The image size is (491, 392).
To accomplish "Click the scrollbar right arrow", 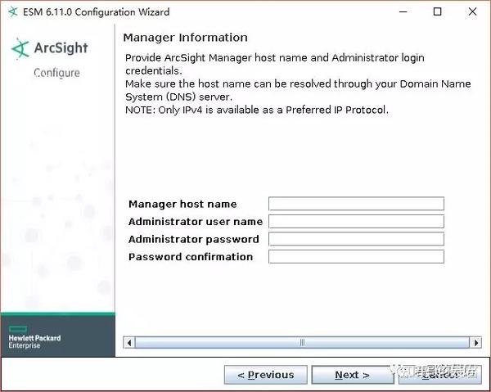I will (x=476, y=342).
